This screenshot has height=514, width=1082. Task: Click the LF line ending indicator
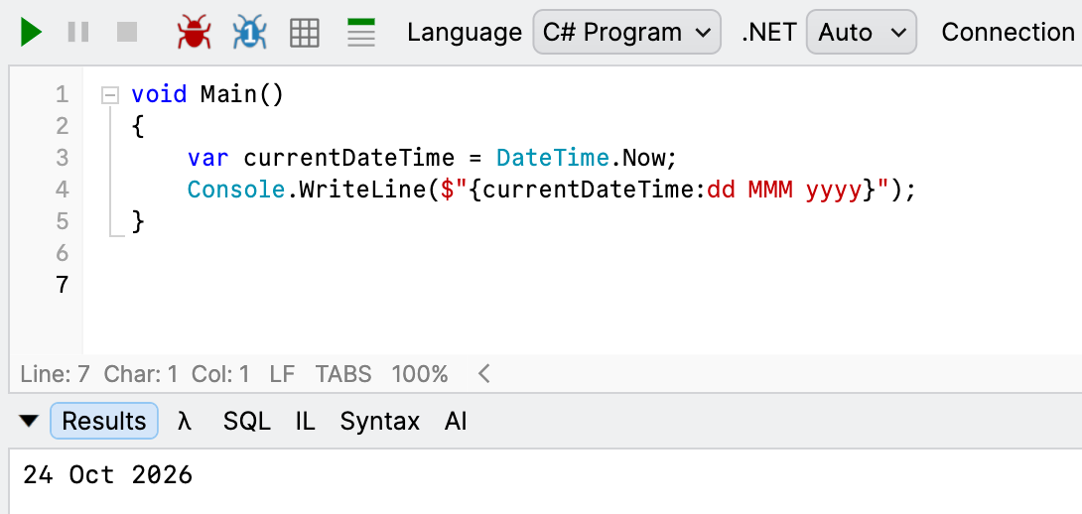pos(282,374)
